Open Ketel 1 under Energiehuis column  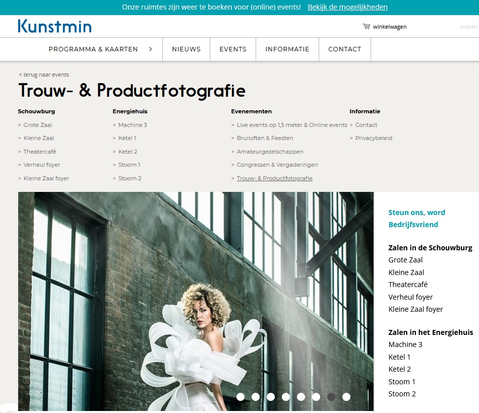127,138
